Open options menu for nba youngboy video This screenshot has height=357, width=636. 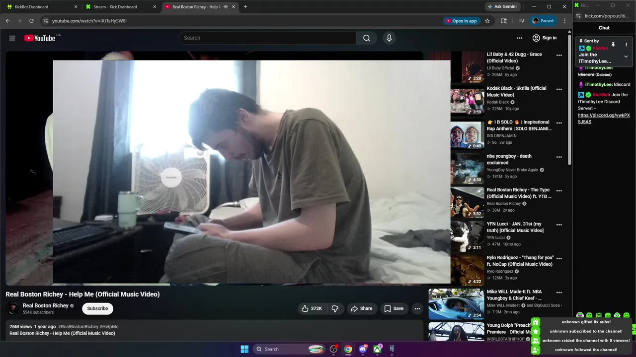(x=559, y=157)
